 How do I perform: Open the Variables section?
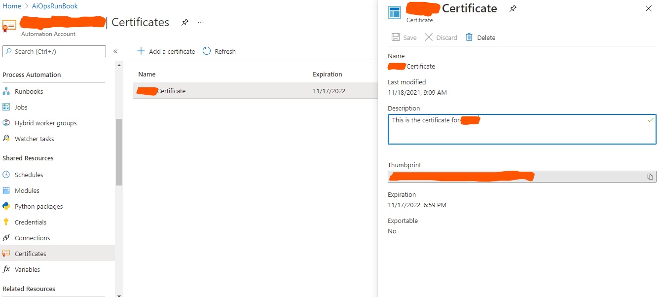(x=28, y=269)
